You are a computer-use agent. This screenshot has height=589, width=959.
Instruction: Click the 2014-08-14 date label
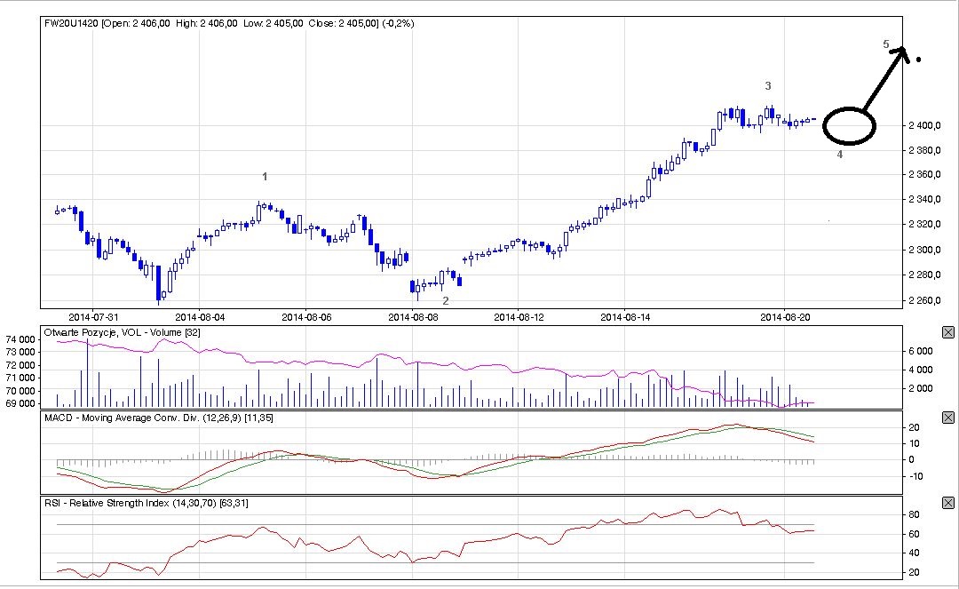coord(625,317)
